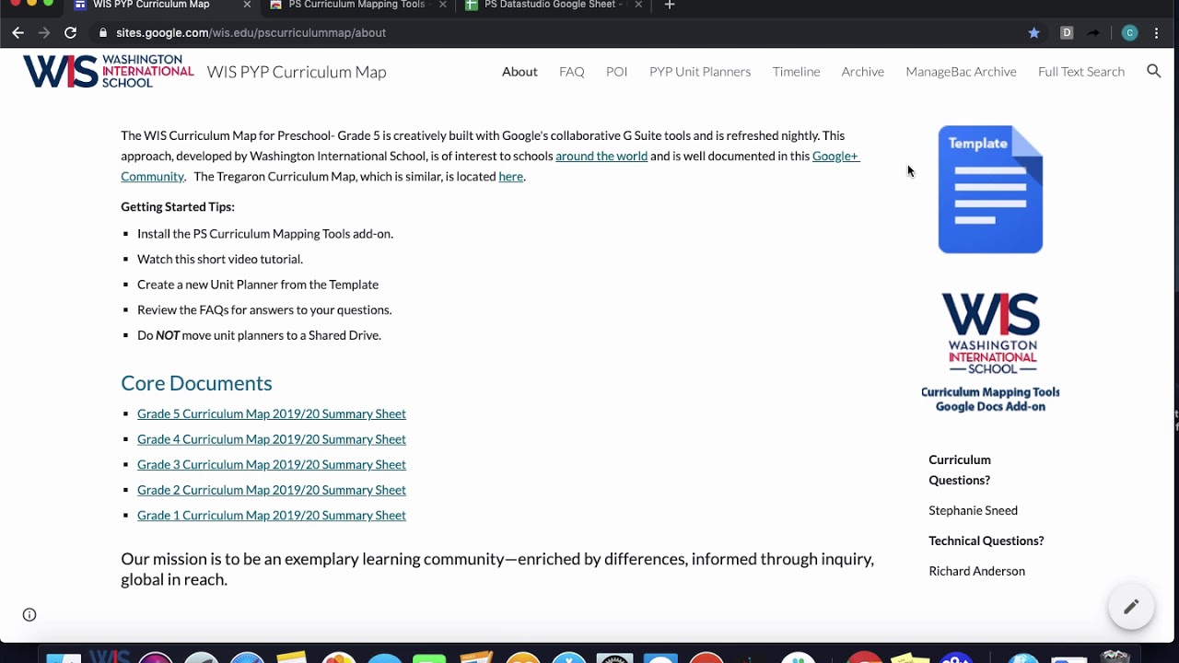Click the site lock icon
Screen dimensions: 1179x663
click(x=103, y=32)
